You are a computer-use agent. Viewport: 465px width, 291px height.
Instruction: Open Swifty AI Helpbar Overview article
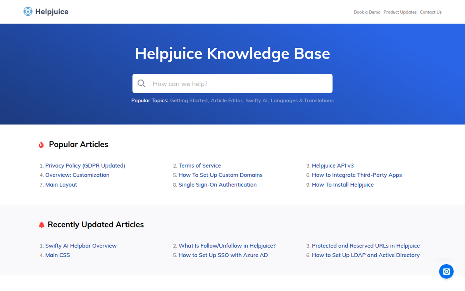coord(81,246)
